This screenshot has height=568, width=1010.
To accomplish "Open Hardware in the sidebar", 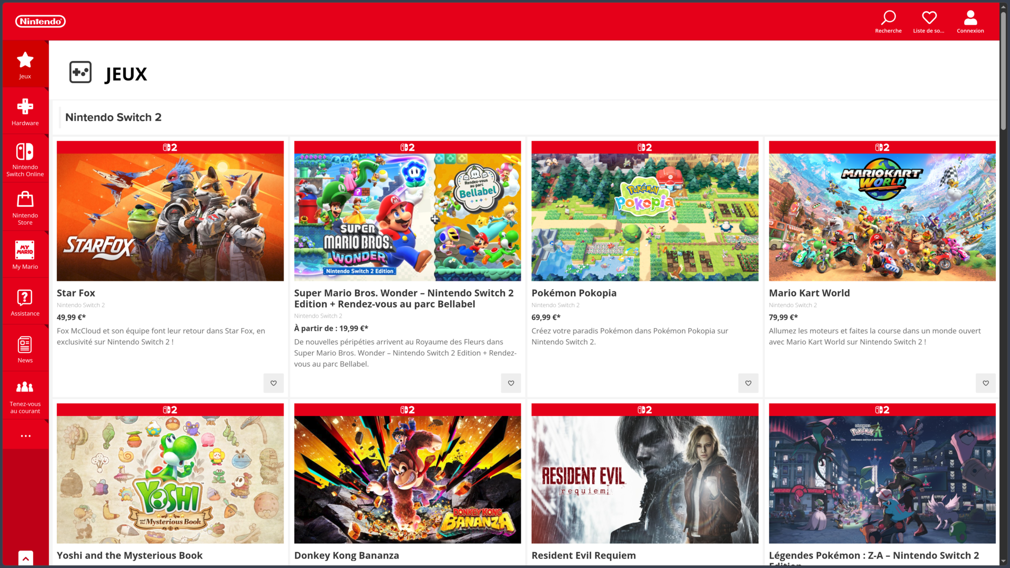I will tap(25, 111).
